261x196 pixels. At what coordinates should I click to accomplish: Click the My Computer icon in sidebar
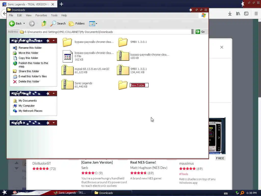(15, 106)
